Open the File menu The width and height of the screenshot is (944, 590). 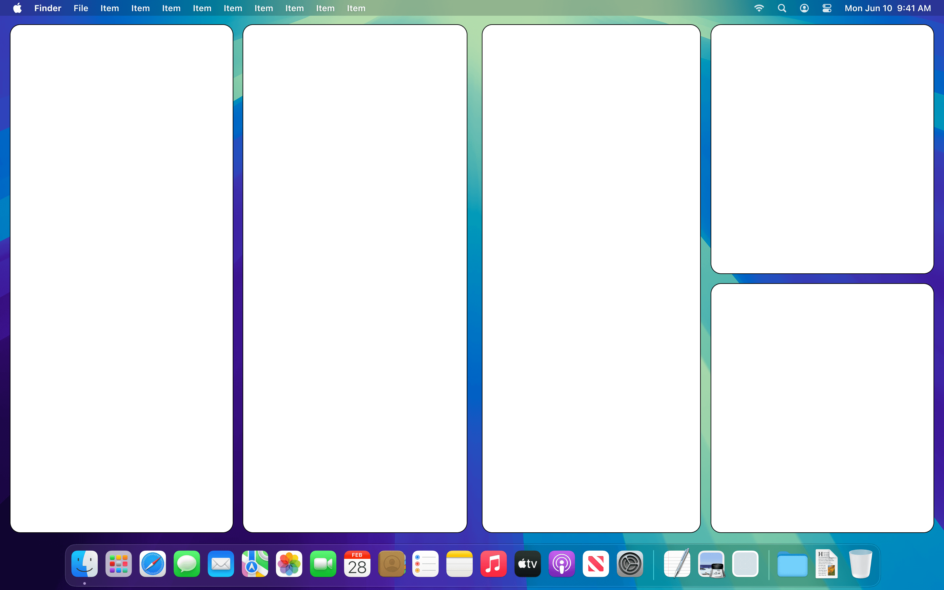[81, 8]
